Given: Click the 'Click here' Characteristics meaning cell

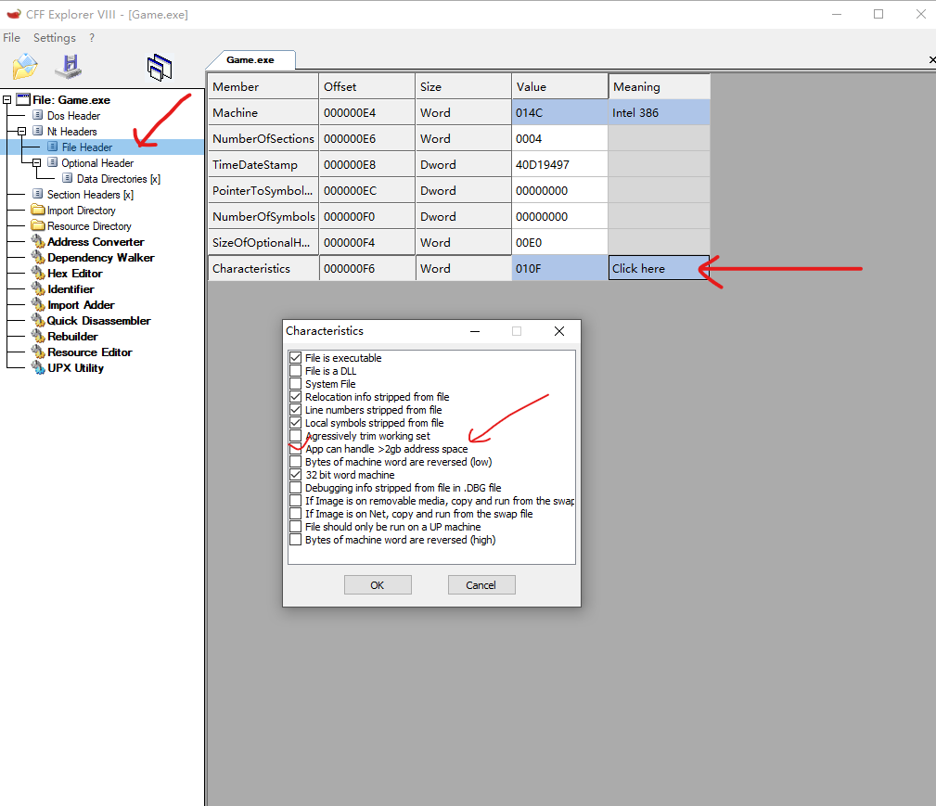Looking at the screenshot, I should (659, 268).
